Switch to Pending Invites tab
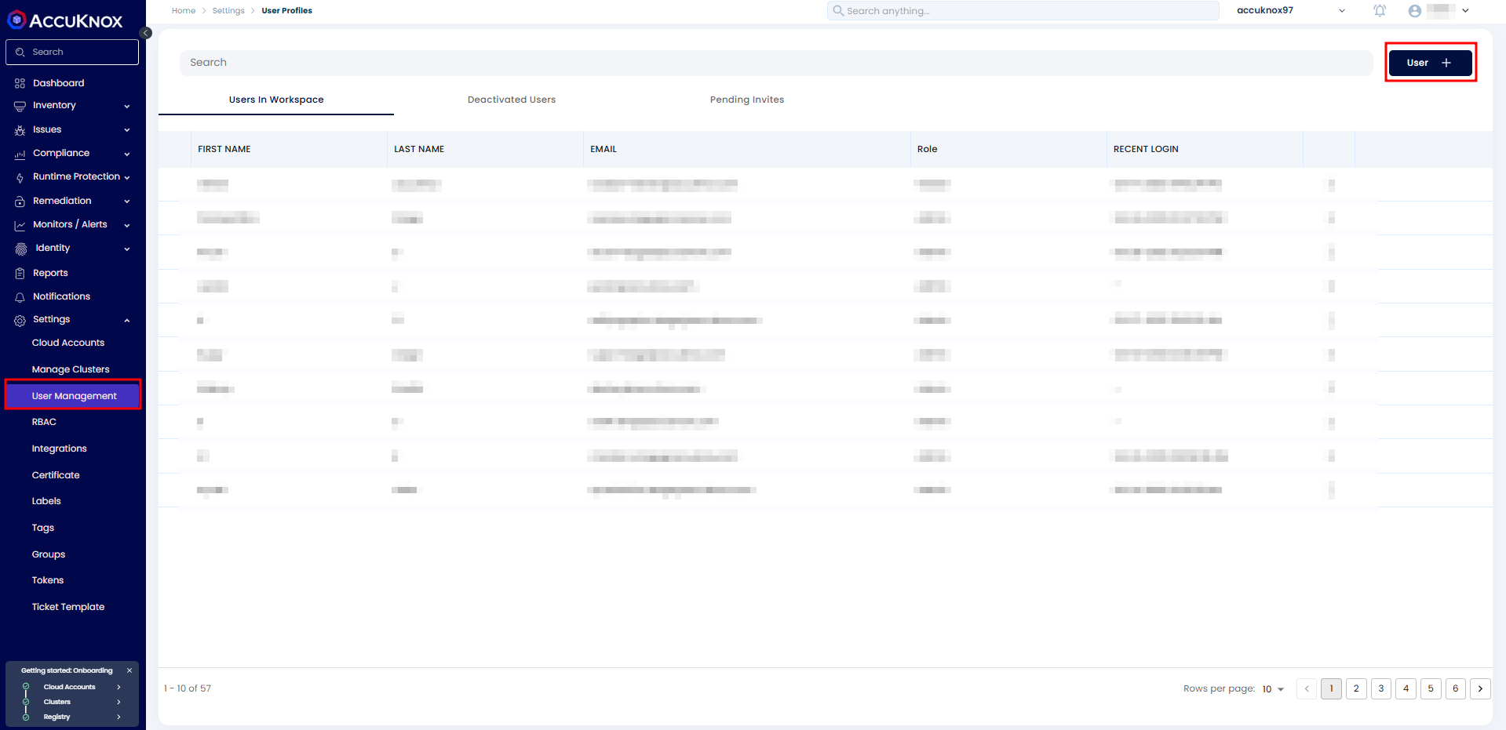Viewport: 1506px width, 730px height. (747, 100)
